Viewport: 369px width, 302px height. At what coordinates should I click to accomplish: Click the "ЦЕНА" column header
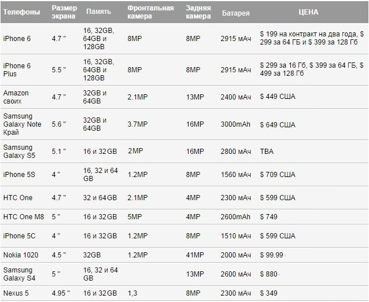(x=308, y=12)
